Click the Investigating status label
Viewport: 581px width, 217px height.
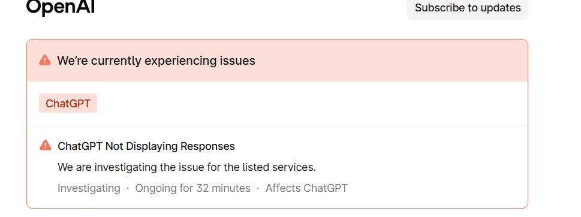click(89, 188)
